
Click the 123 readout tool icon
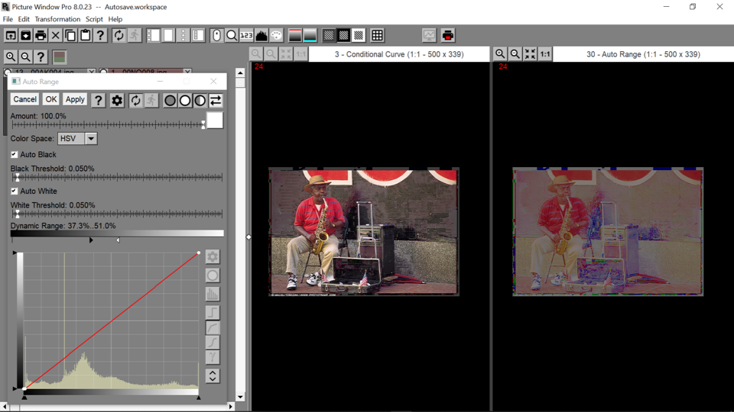pos(246,36)
